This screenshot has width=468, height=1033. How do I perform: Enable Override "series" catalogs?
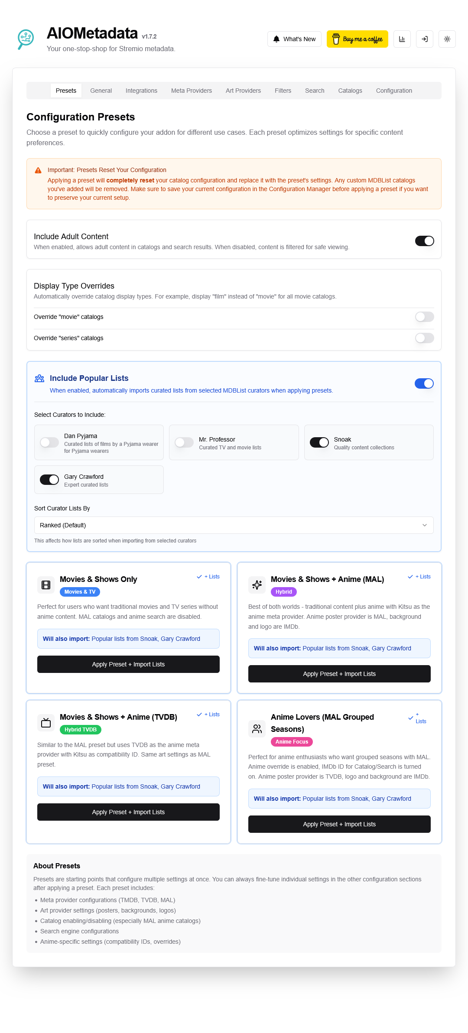424,338
